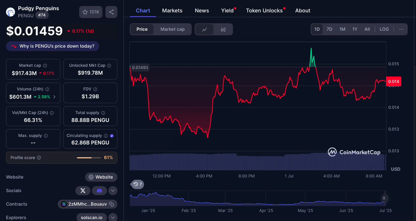Click Solana chain icon on contract

(x=64, y=204)
